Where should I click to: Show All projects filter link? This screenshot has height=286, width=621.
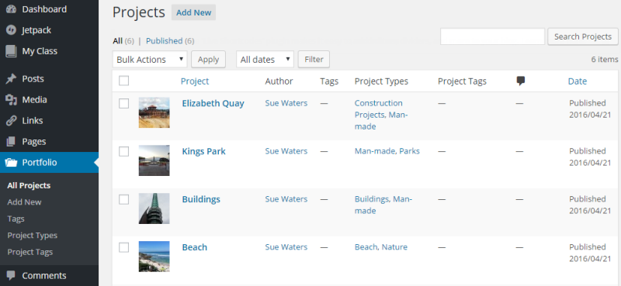click(x=118, y=41)
